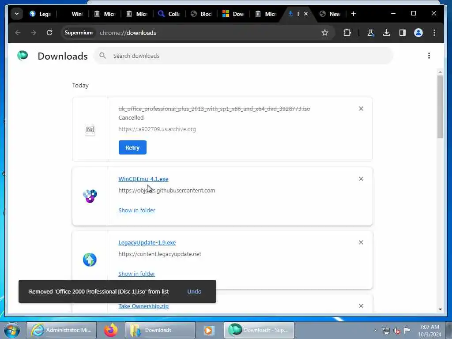The width and height of the screenshot is (452, 339).
Task: Show hidden system tray icons
Action: pos(375,331)
